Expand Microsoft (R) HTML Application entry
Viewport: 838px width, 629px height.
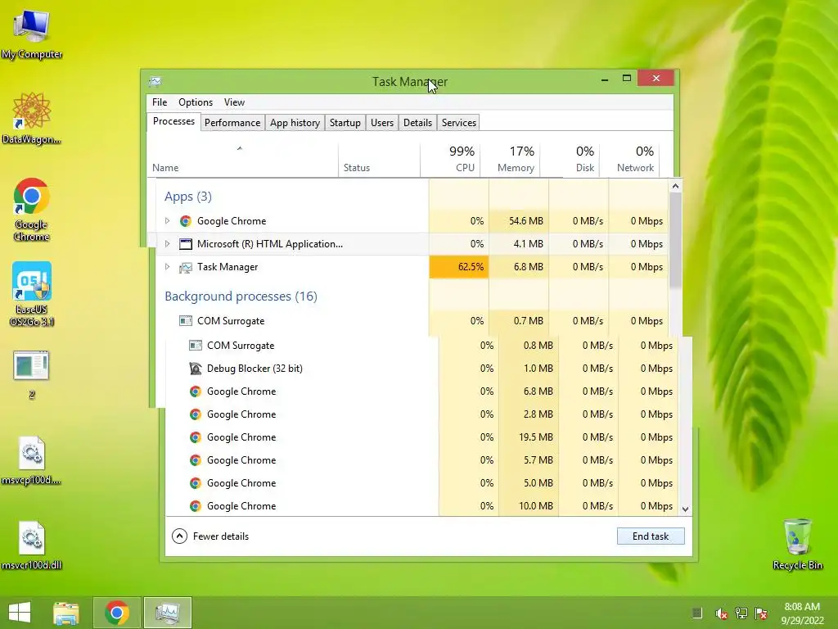(x=167, y=244)
